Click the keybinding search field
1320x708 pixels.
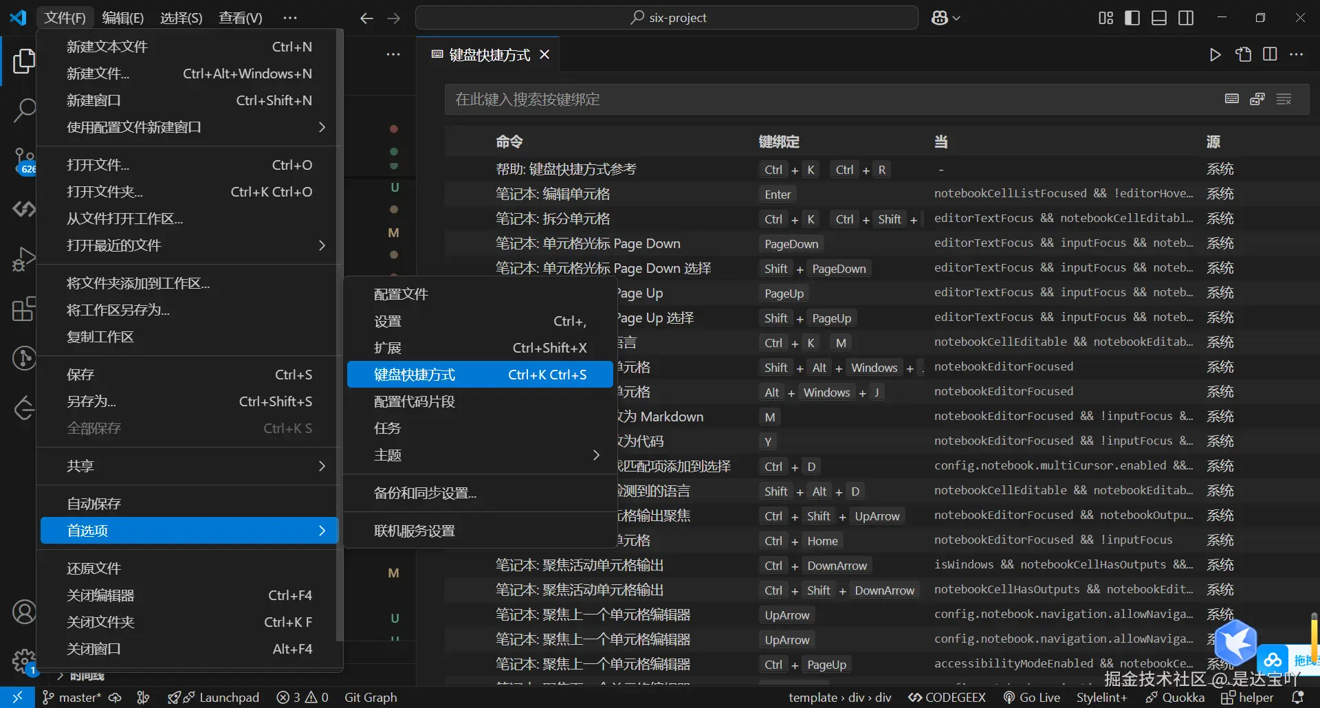(756, 99)
